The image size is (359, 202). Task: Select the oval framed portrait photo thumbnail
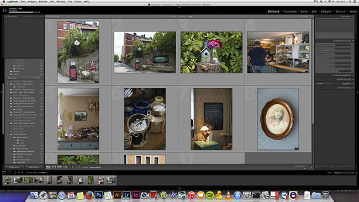[278, 119]
